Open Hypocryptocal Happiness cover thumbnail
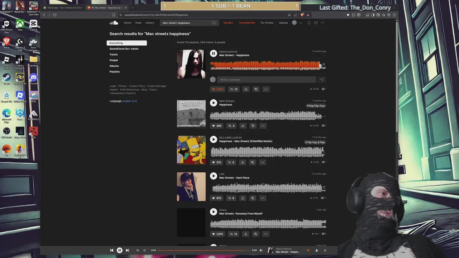Screen dimensions: 459x258 (191, 64)
